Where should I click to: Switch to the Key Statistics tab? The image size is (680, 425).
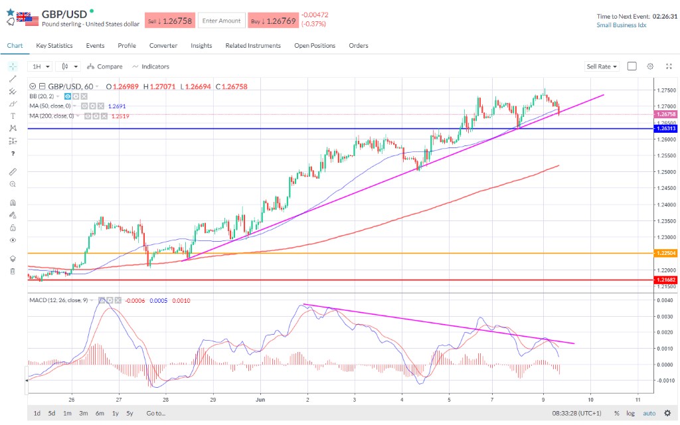(54, 46)
